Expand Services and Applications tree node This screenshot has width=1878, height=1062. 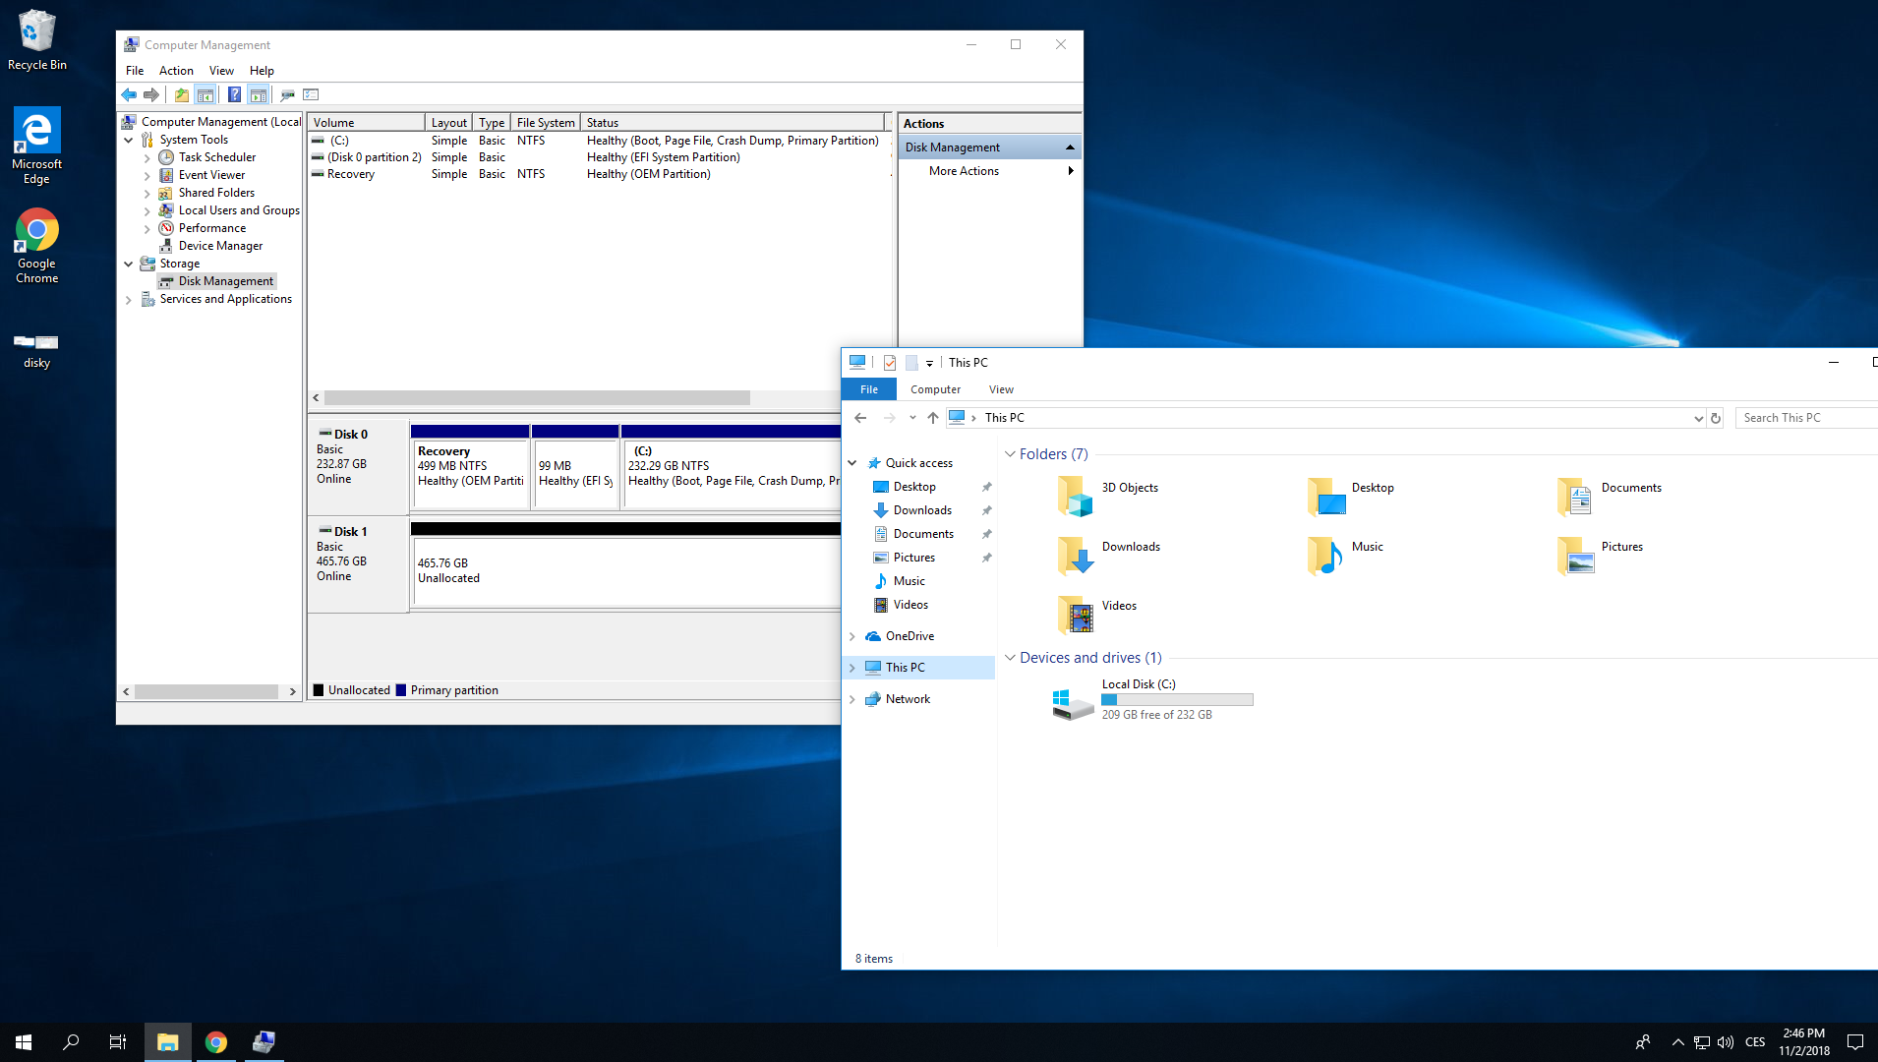click(129, 300)
